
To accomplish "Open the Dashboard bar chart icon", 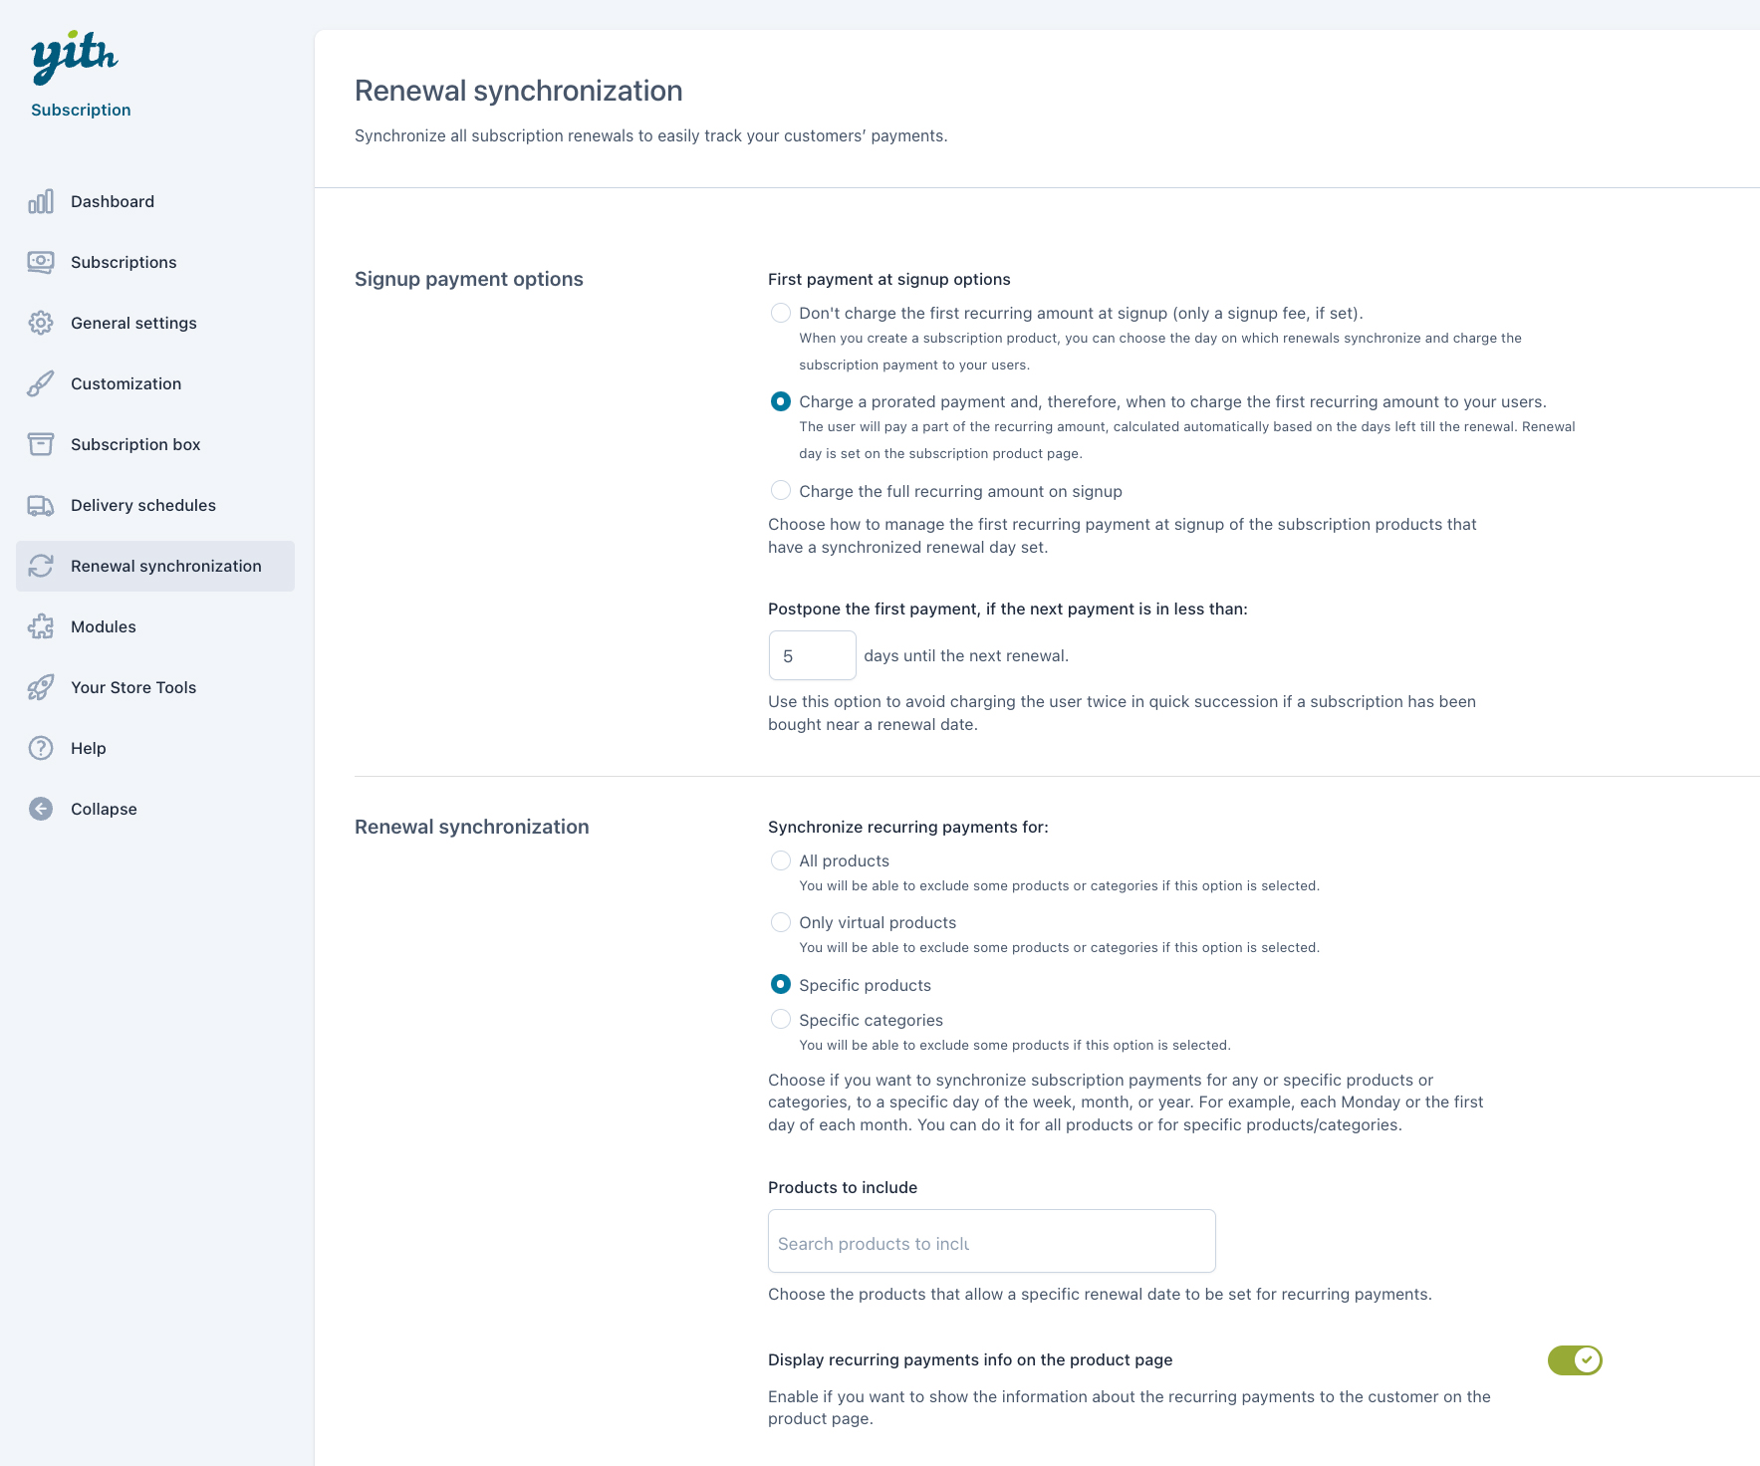I will [x=41, y=202].
